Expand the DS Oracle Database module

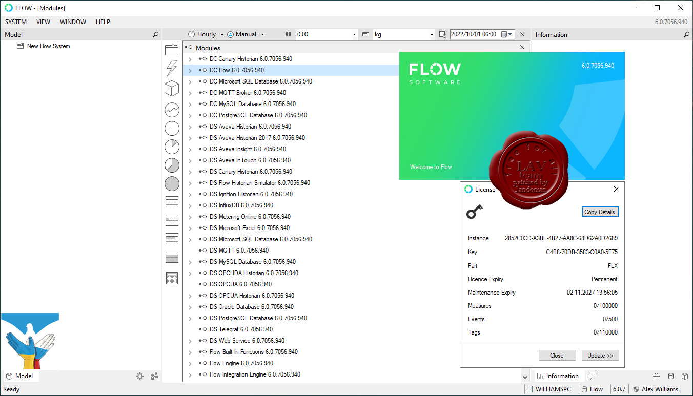(190, 307)
